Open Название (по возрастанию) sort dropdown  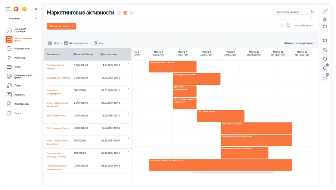point(300,43)
